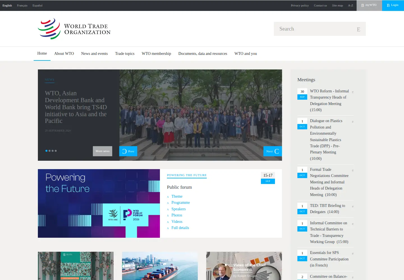Expand Informal Committee on Technical Barriers arrow

353,224
